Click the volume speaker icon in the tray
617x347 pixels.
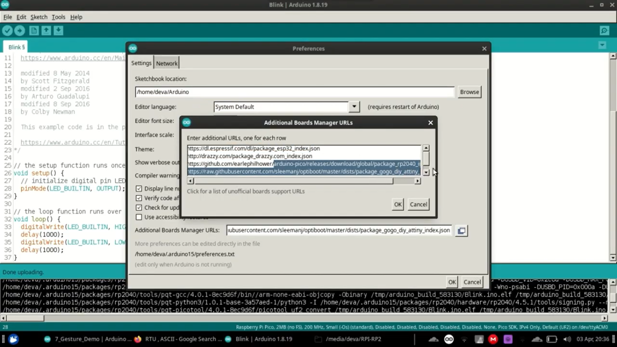point(567,339)
